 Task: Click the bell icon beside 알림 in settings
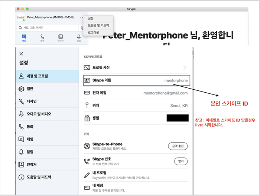pyautogui.click(x=21, y=152)
